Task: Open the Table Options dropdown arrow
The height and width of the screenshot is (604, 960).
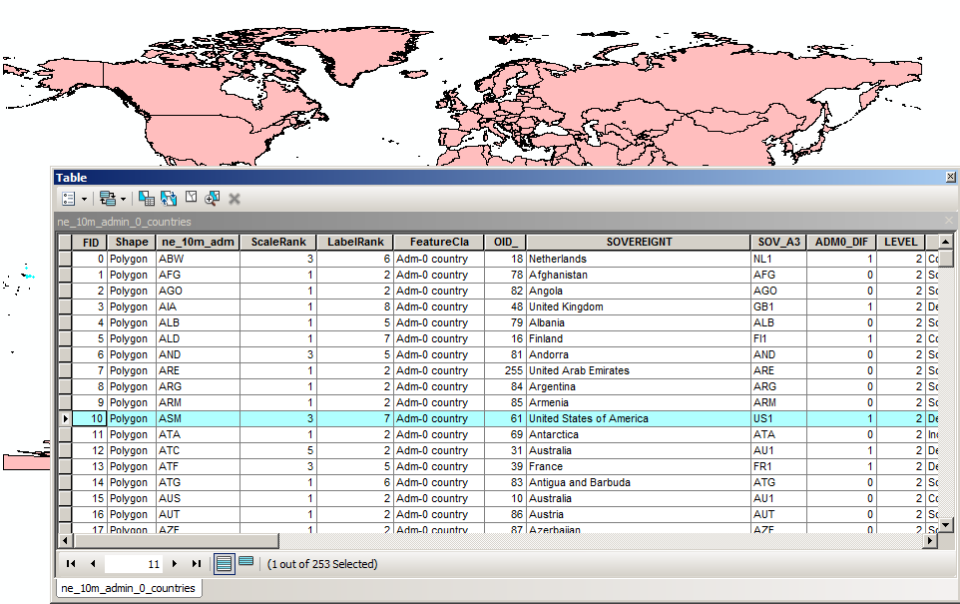Action: (85, 198)
